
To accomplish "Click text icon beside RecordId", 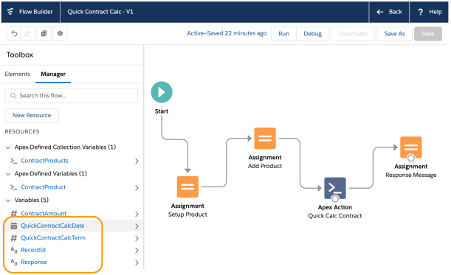I will pyautogui.click(x=13, y=250).
